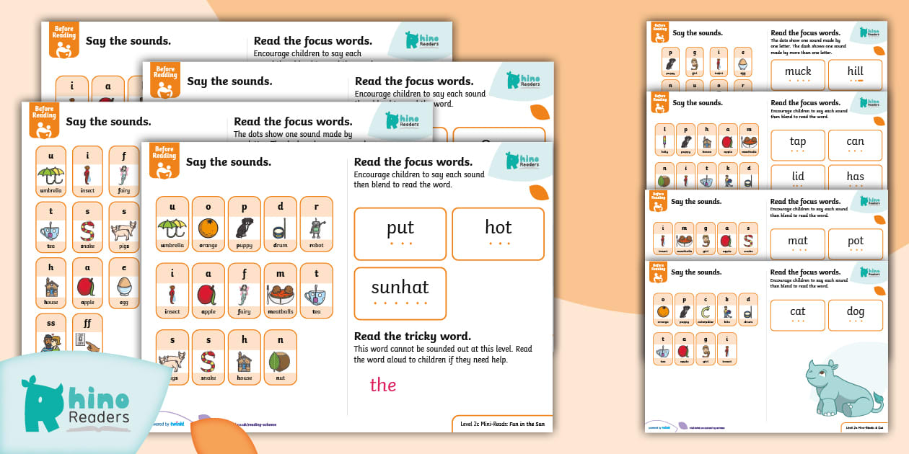The image size is (909, 454).
Task: Select the nut picture card for letter n
Action: (280, 357)
